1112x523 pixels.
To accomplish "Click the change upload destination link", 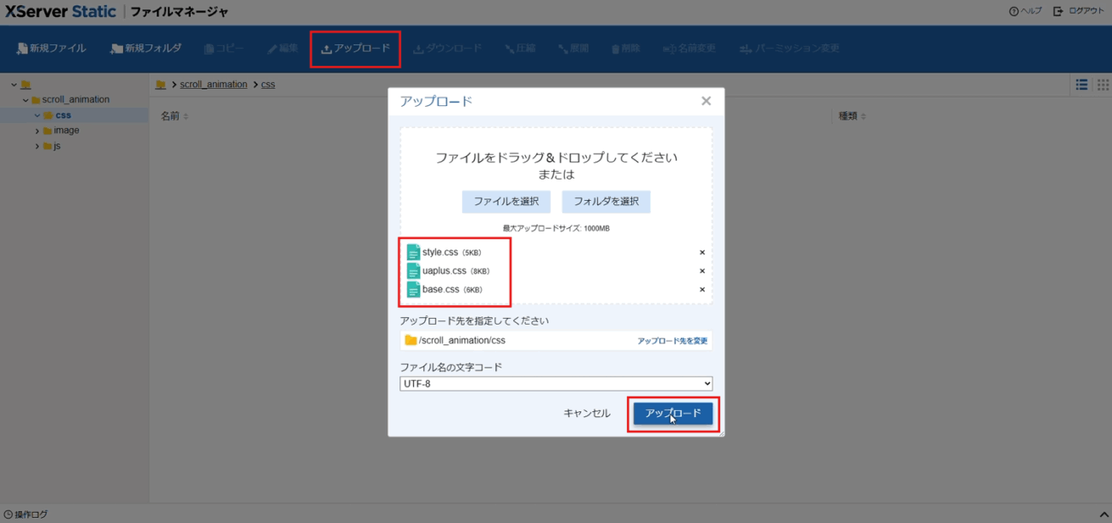I will (672, 341).
